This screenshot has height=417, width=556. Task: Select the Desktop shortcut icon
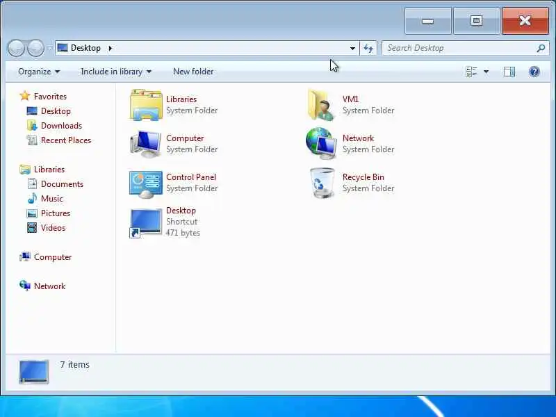click(x=146, y=222)
